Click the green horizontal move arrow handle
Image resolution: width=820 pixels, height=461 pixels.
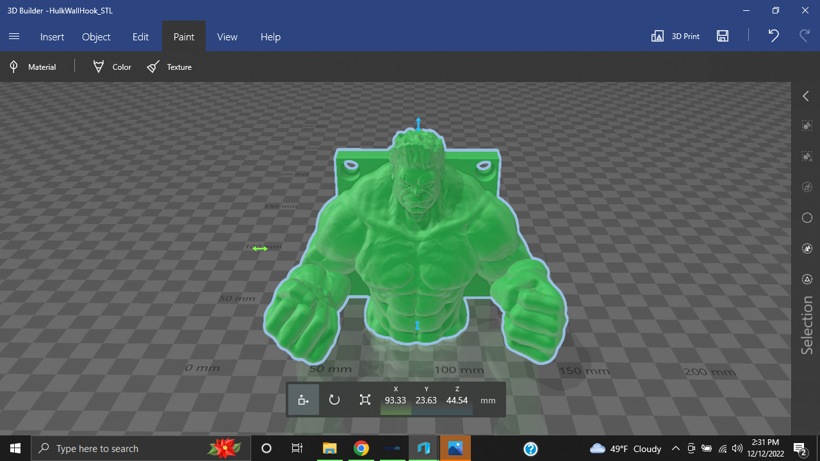259,248
